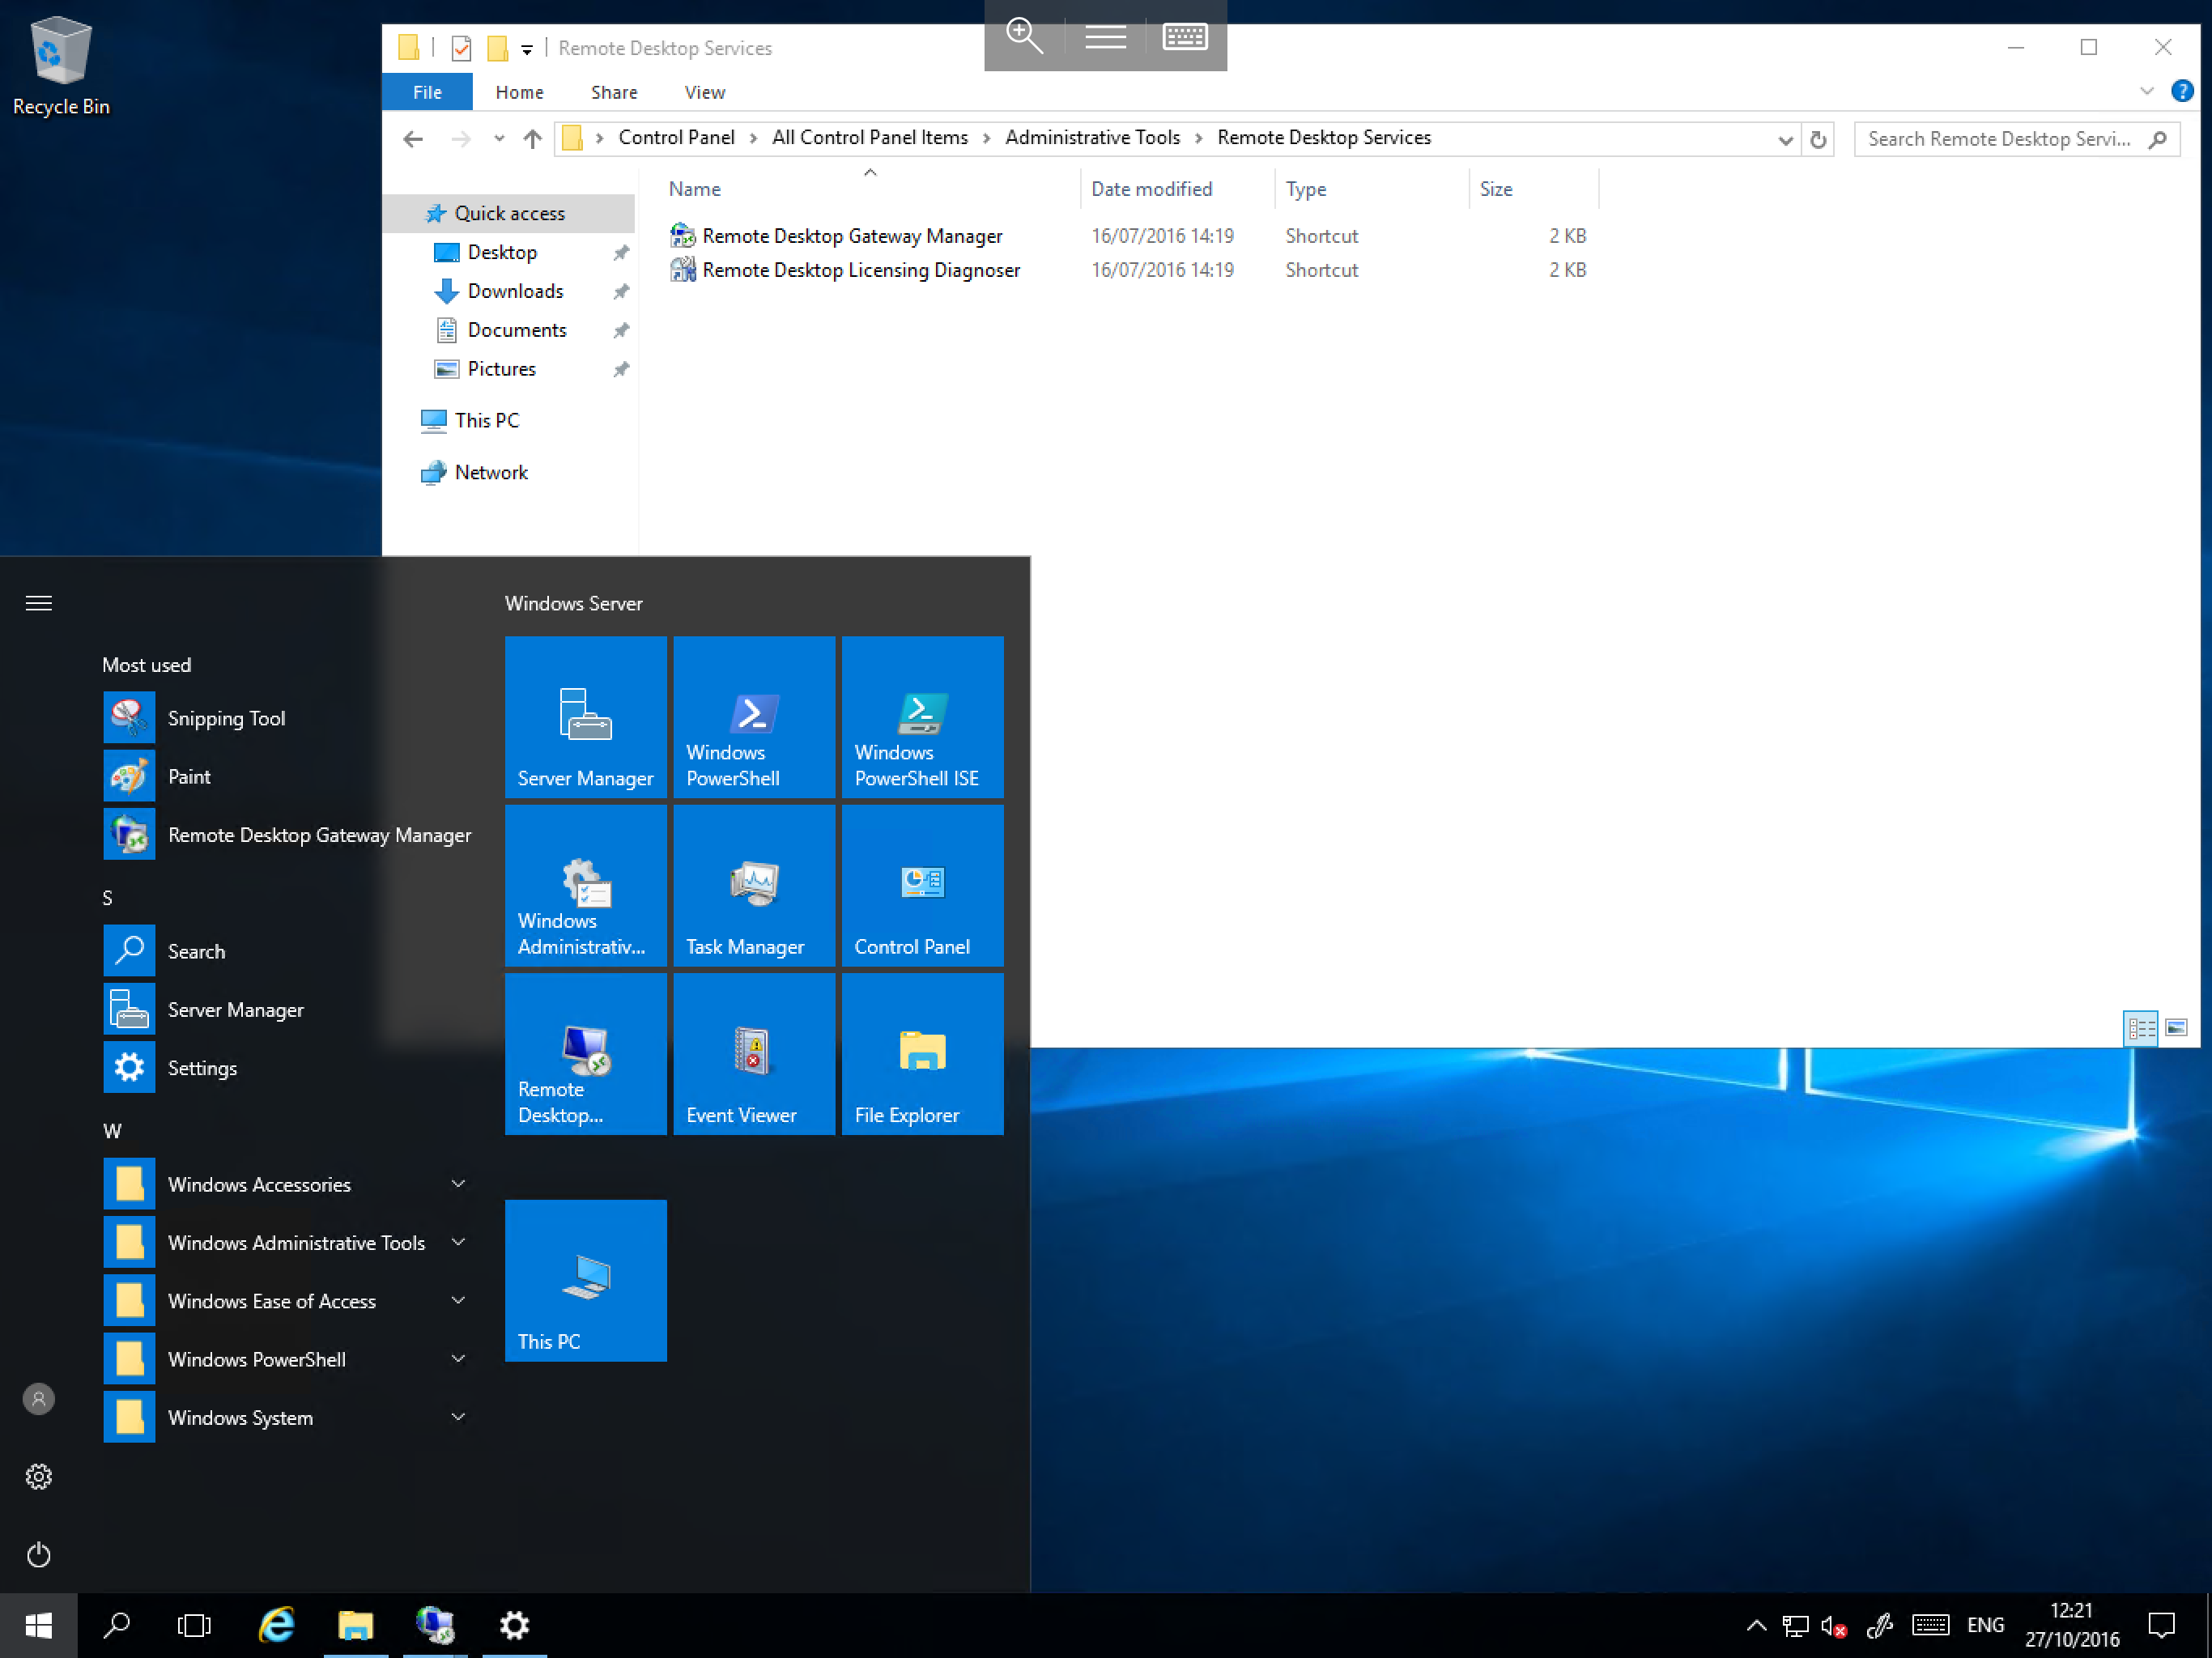Switch to Large icons view layout button
Screen dimensions: 2212x1658
pyautogui.click(x=2176, y=1027)
